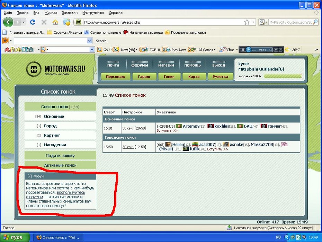Viewport: 322px width, 242px height.
Task: Open the Справка menu
Action: pos(116,12)
